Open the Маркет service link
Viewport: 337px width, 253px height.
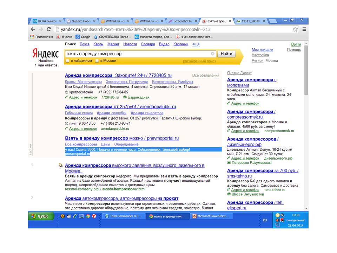(x=113, y=44)
